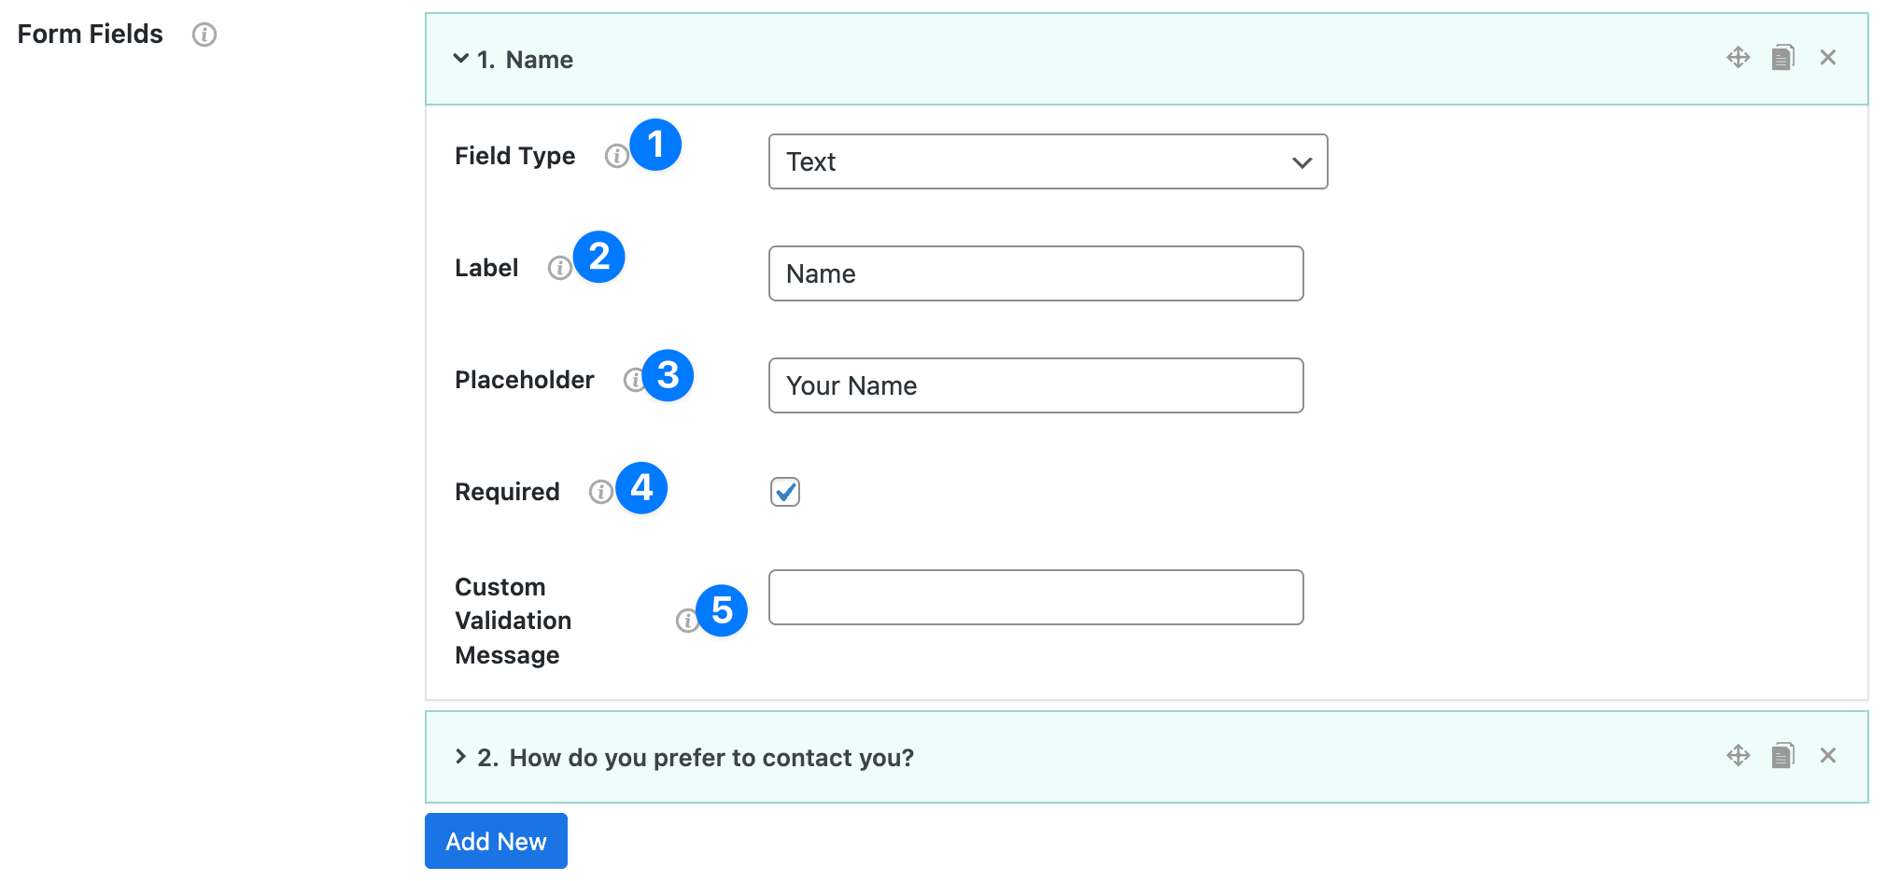This screenshot has width=1886, height=881.
Task: Click the Add New button
Action: point(496,841)
